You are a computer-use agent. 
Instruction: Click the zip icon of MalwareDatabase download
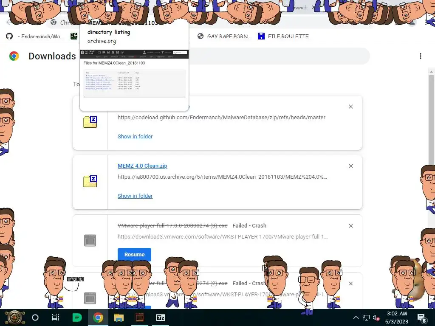coord(90,122)
